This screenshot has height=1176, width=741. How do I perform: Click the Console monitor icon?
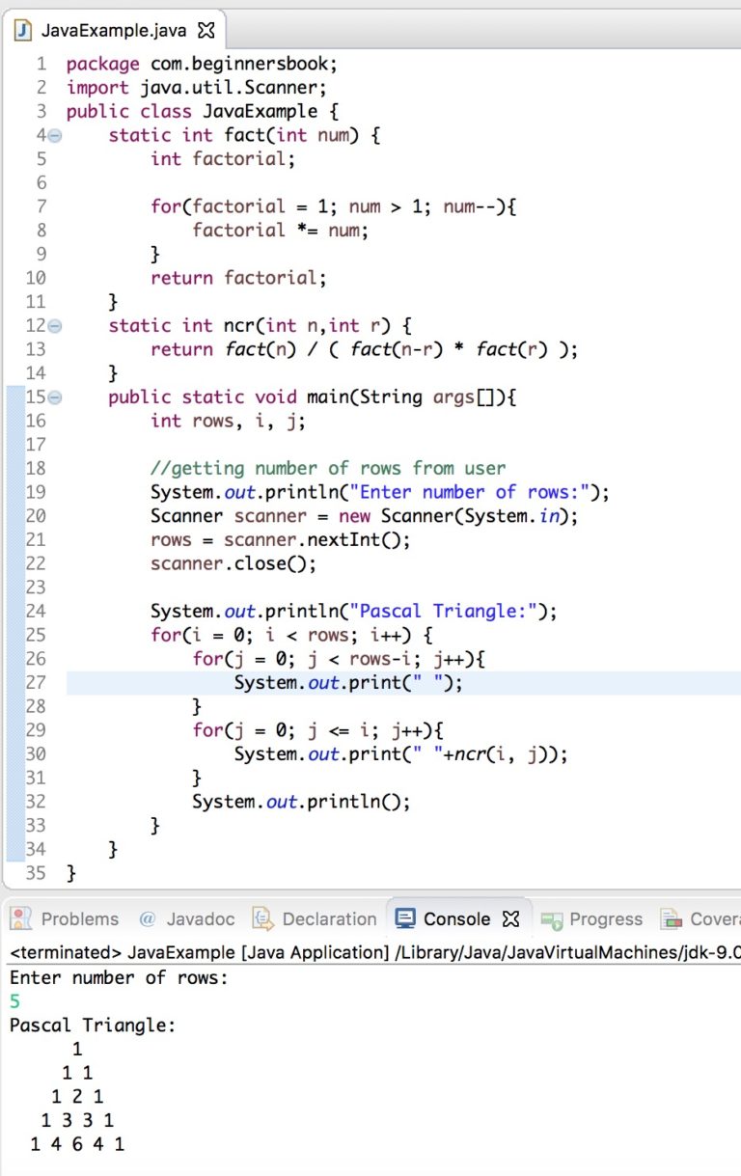(x=405, y=918)
